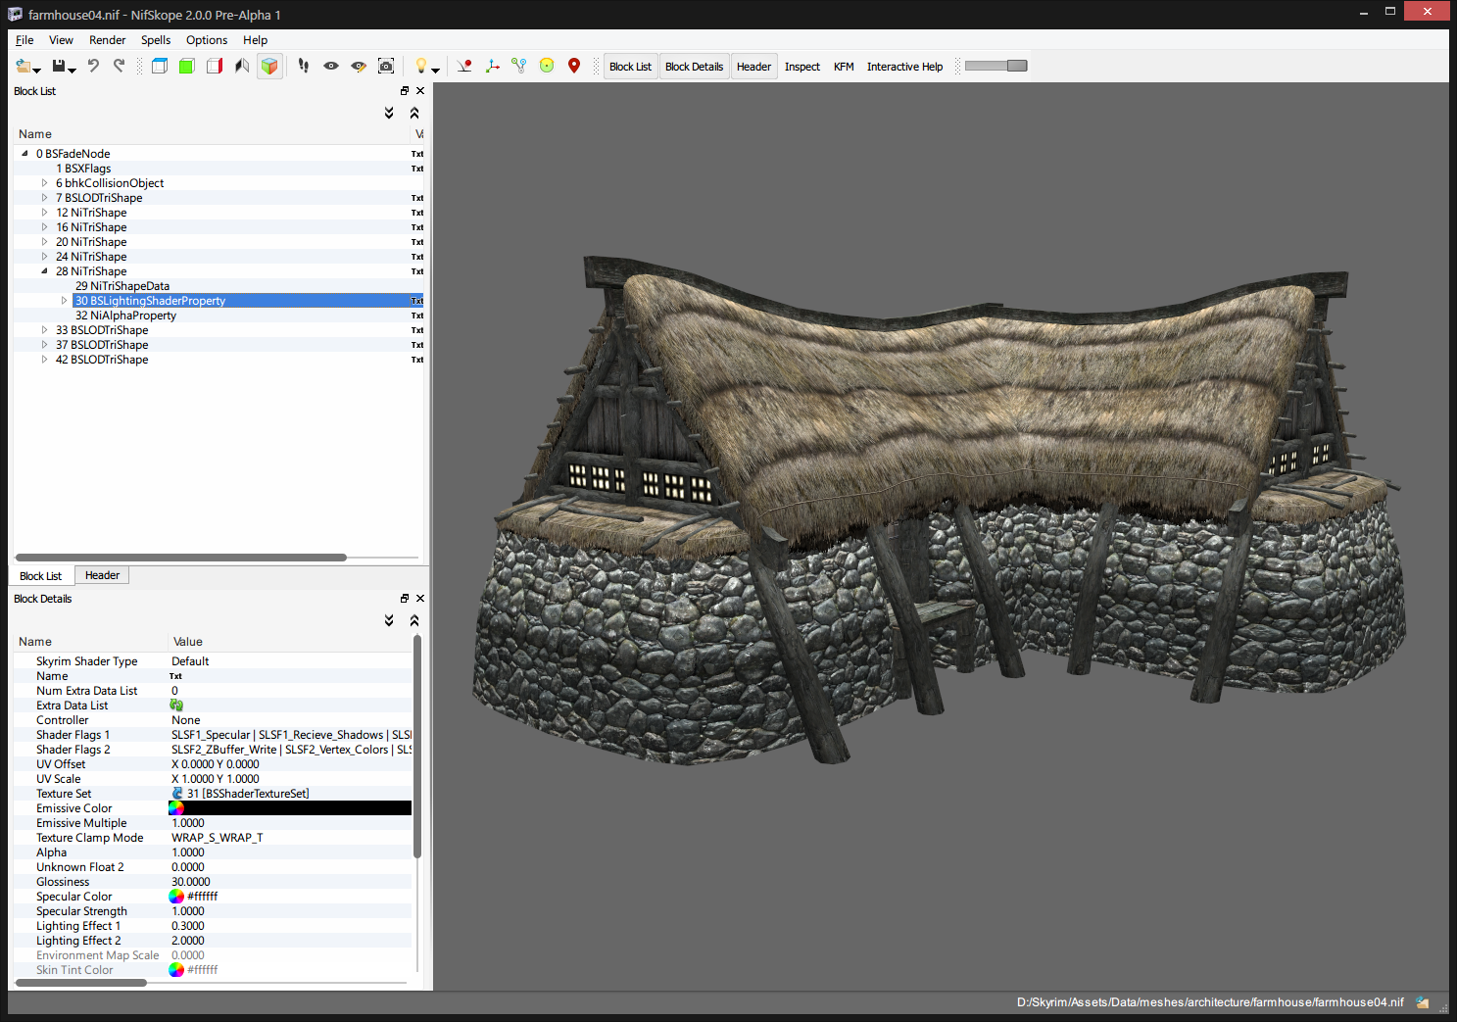Select the 32 NiAlphaProperty block
This screenshot has height=1022, width=1457.
(x=125, y=316)
